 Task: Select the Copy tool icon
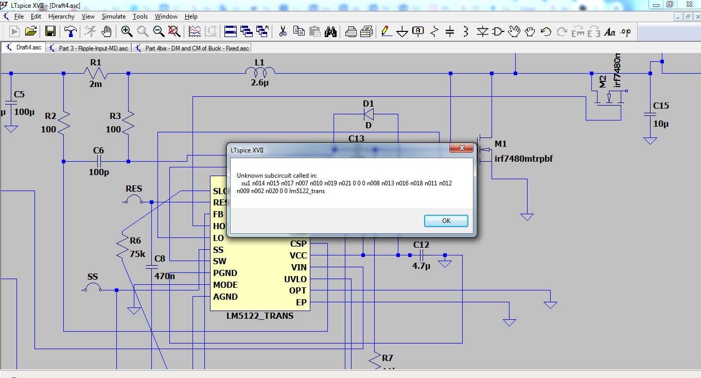pos(299,31)
